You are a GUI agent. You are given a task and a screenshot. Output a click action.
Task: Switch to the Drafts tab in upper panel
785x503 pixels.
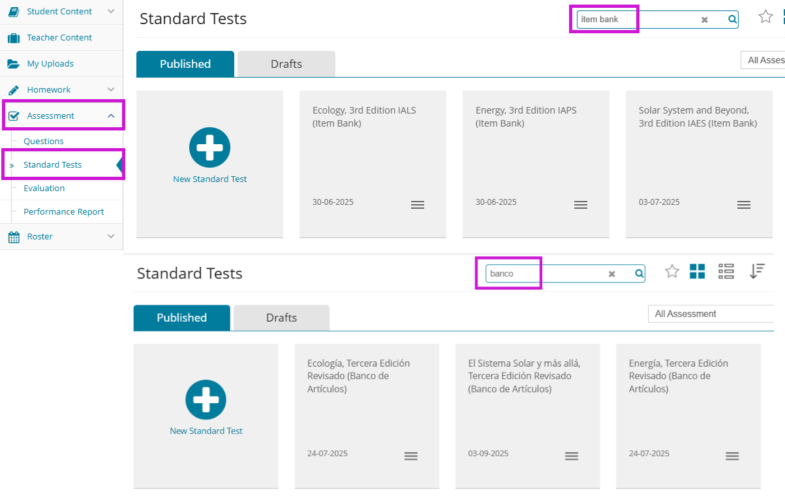click(286, 64)
